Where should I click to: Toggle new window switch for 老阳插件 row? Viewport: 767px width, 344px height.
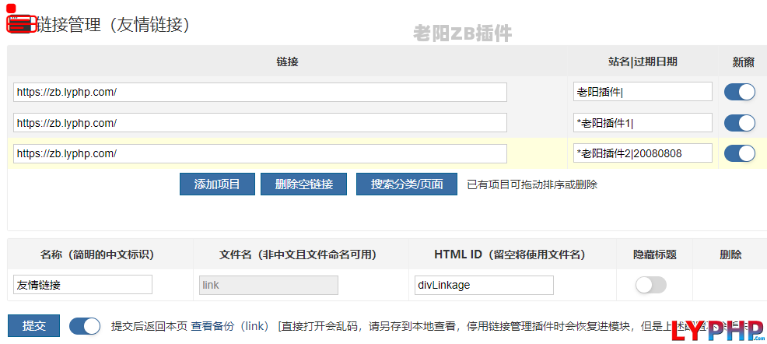coord(739,92)
